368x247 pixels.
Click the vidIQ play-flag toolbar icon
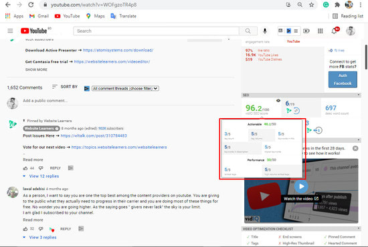288,31
